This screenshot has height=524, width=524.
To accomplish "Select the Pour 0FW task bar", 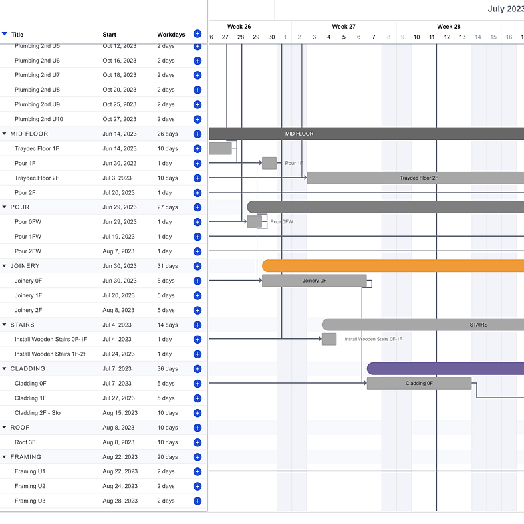I will (254, 222).
